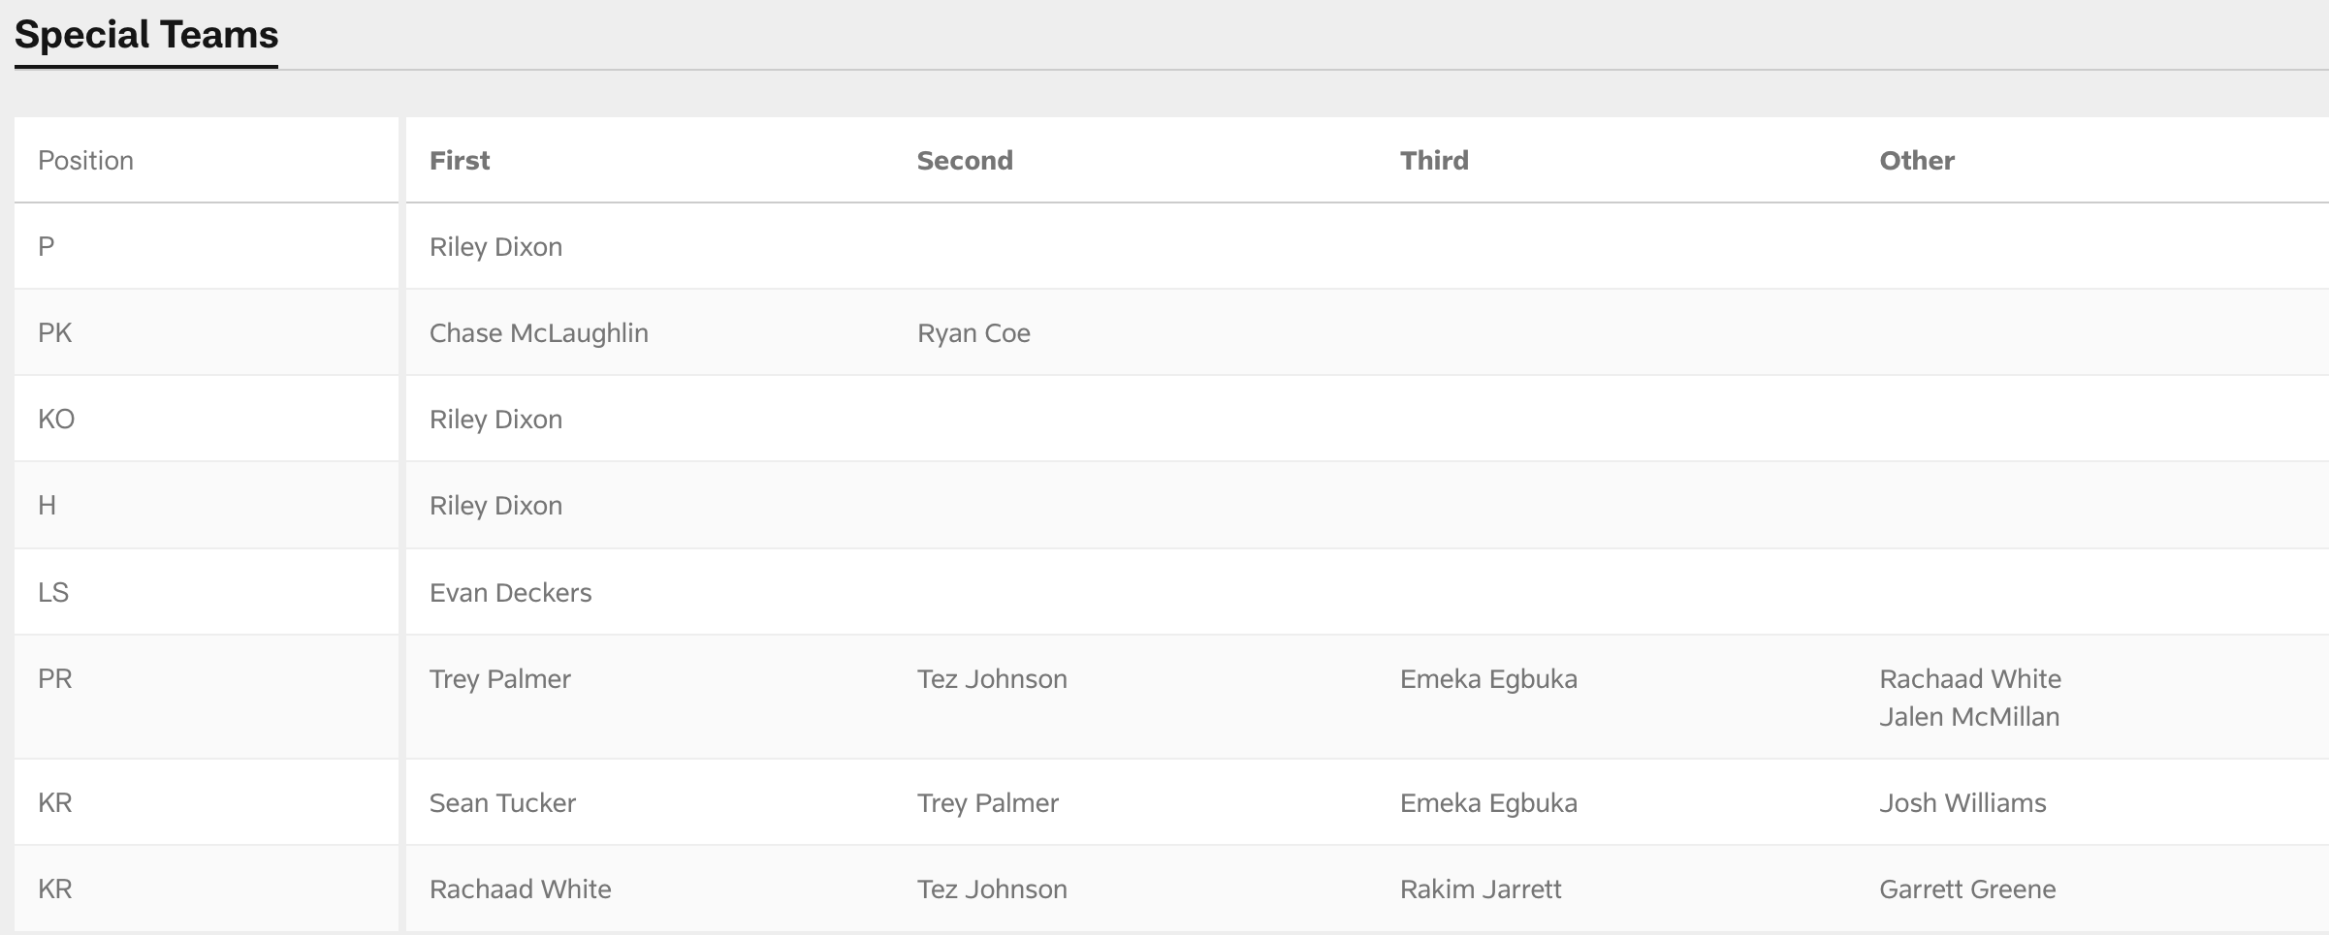The height and width of the screenshot is (935, 2329).
Task: Click Rakim Jarrett's name
Action: pos(1481,889)
